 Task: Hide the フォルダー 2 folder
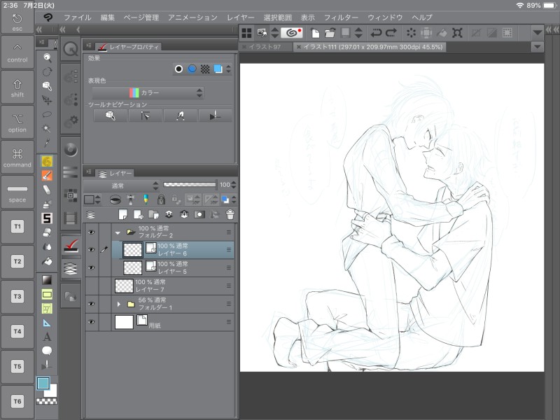tap(91, 232)
